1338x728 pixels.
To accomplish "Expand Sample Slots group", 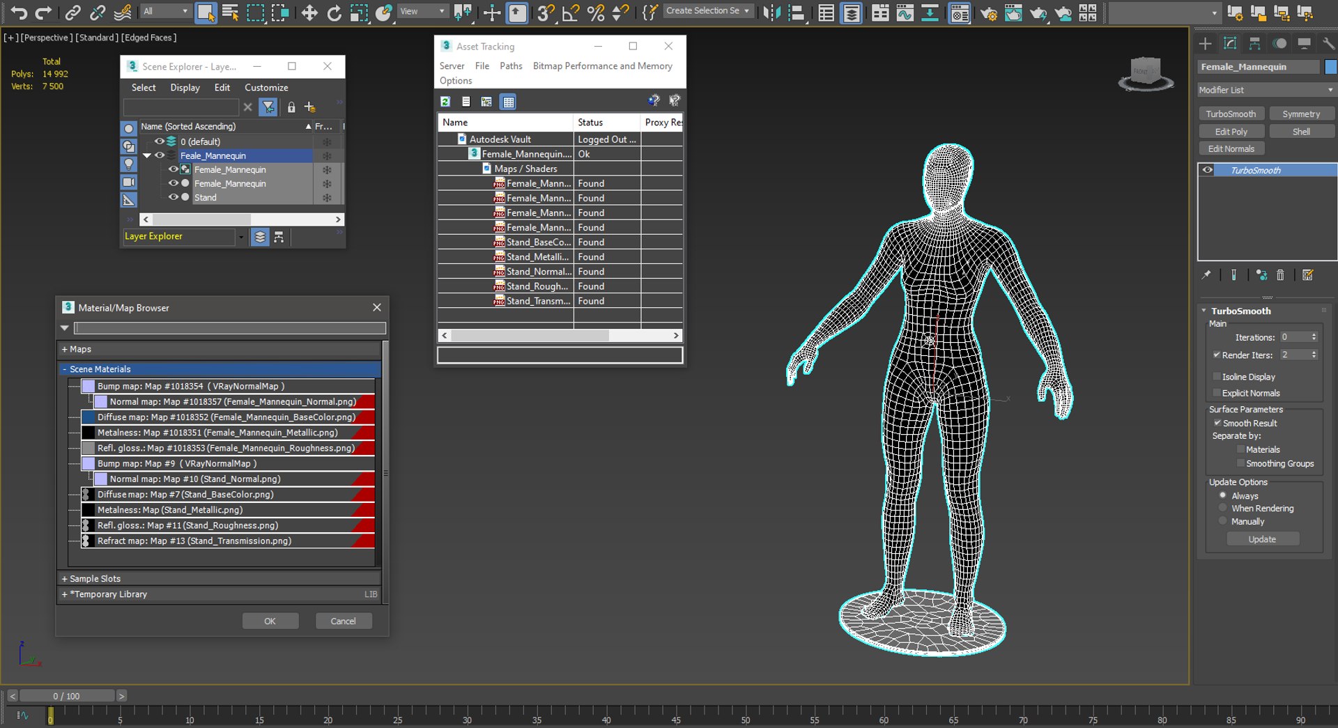I will (64, 579).
